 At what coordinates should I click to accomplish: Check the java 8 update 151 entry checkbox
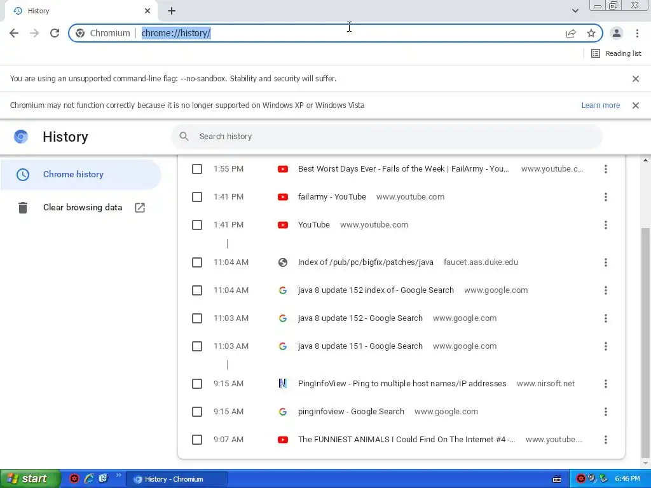[x=197, y=346]
